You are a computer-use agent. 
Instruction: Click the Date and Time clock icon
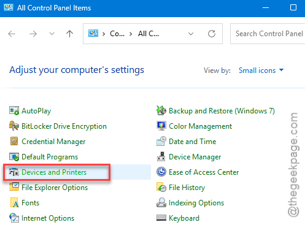pos(161,141)
